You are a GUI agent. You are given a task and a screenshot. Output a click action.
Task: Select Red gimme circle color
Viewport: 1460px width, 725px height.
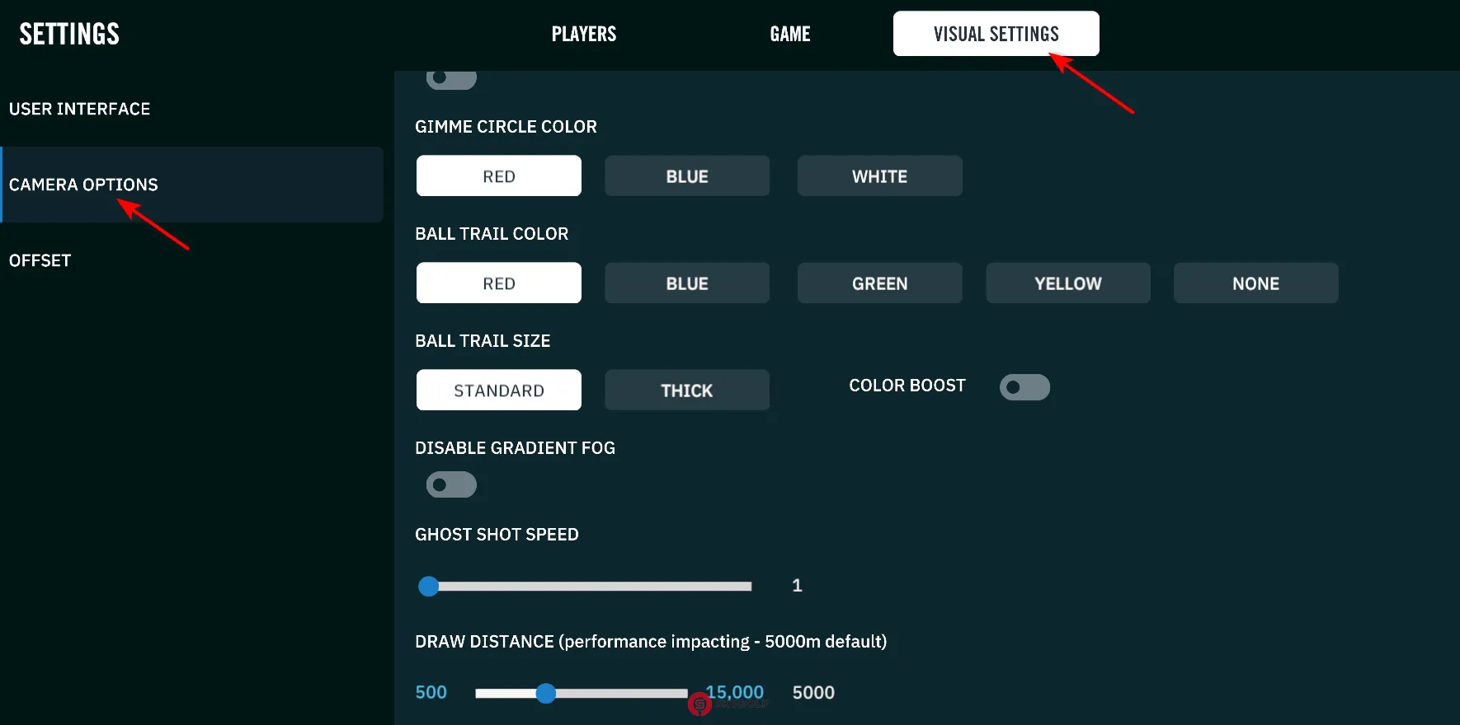click(x=499, y=176)
